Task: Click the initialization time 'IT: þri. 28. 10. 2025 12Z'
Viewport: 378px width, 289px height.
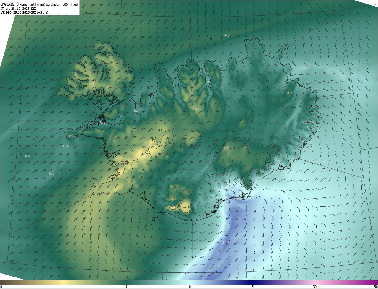Action: point(18,8)
